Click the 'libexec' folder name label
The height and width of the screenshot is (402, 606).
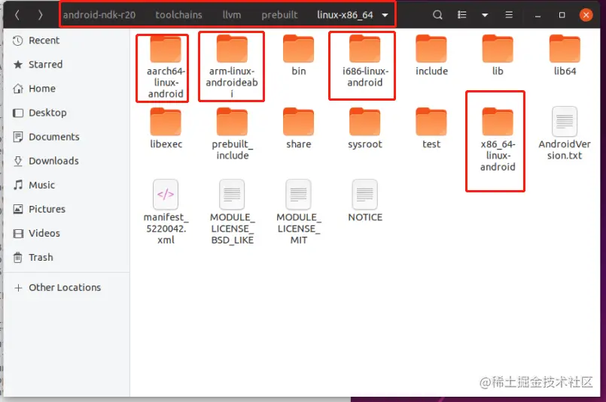click(x=166, y=144)
